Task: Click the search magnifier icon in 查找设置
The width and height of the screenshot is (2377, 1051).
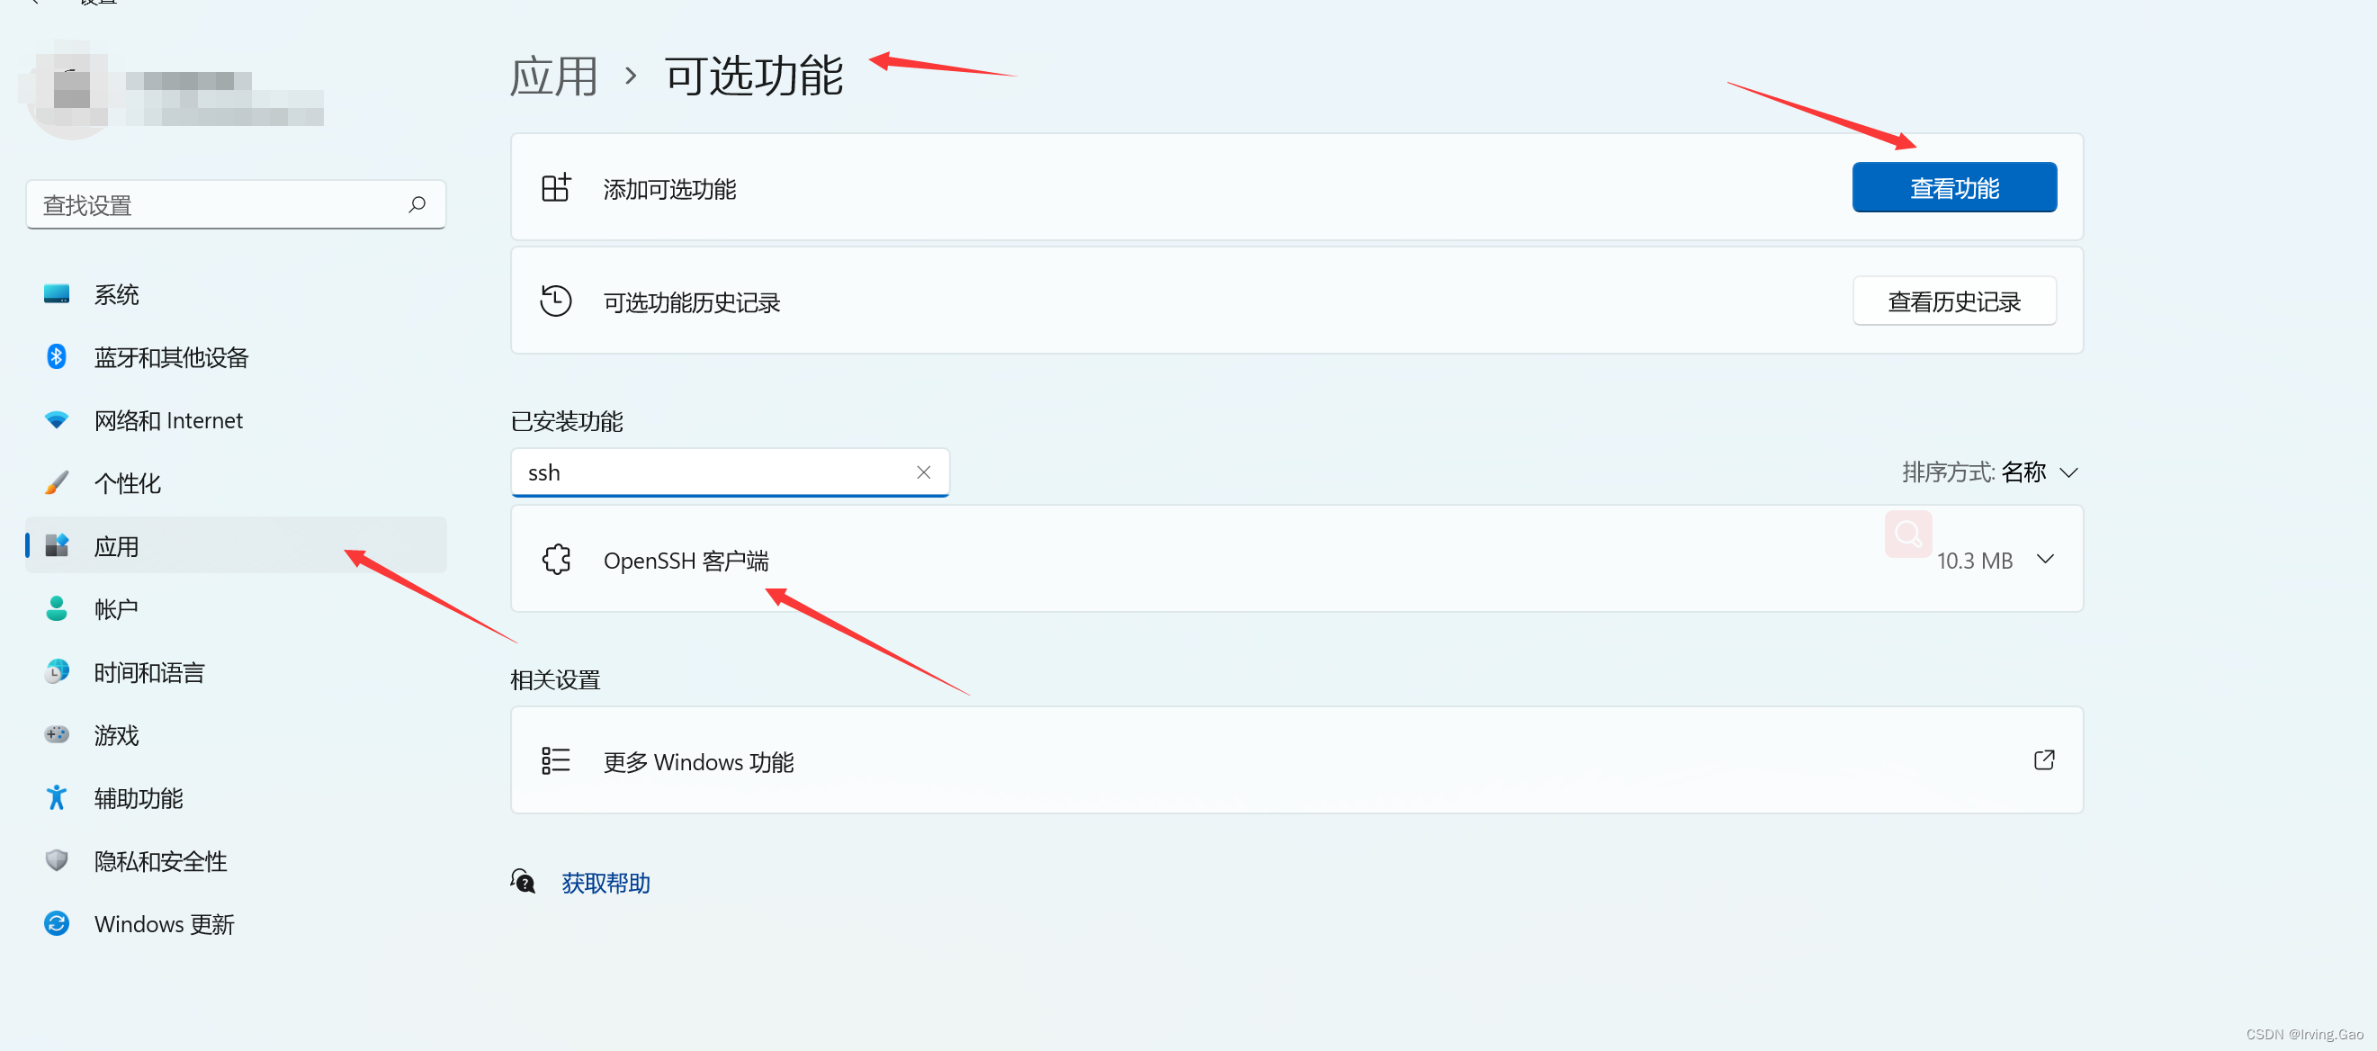Action: pyautogui.click(x=417, y=204)
